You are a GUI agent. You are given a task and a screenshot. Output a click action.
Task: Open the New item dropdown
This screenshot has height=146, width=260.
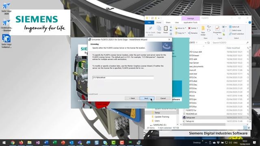coord(209,27)
